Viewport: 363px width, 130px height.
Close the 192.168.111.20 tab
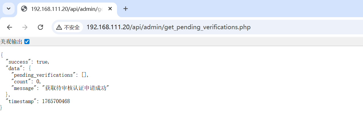[x=110, y=9]
